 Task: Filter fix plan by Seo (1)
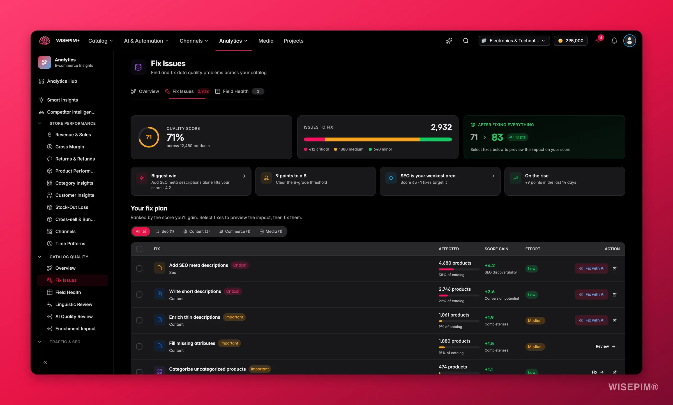click(x=165, y=232)
